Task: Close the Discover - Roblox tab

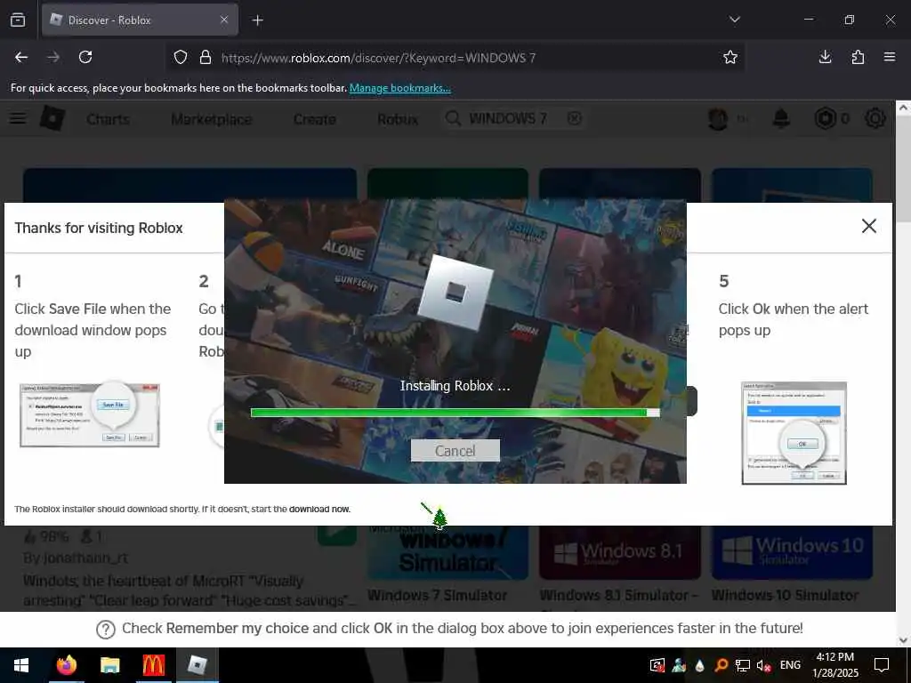Action: pos(224,20)
